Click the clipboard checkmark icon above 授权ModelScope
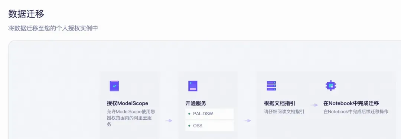The image size is (401, 139). coord(114,86)
